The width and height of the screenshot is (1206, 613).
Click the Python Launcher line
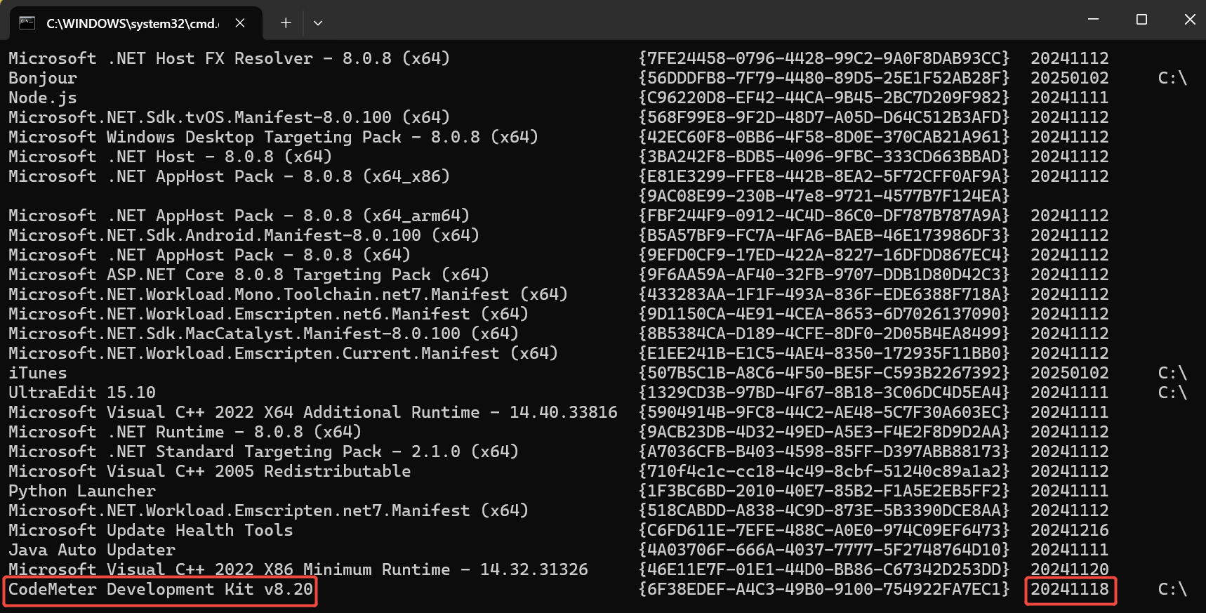[82, 492]
